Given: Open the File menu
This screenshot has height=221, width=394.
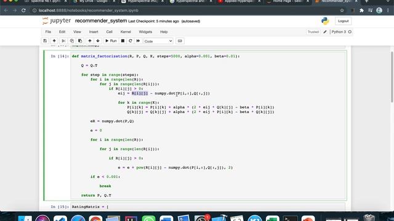Looking at the screenshot, I should pos(48,32).
